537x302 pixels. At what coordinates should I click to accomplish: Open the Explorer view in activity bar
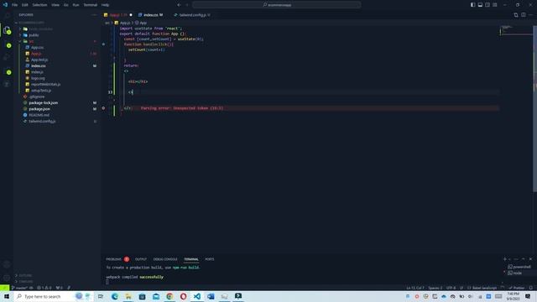(x=7, y=30)
